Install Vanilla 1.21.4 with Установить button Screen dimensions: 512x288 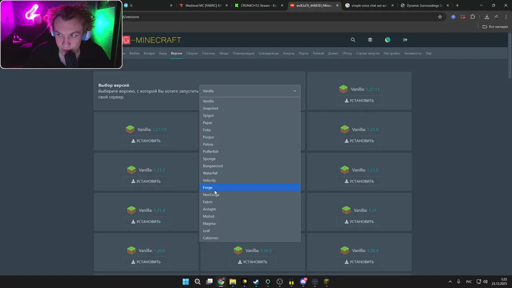pyautogui.click(x=146, y=222)
